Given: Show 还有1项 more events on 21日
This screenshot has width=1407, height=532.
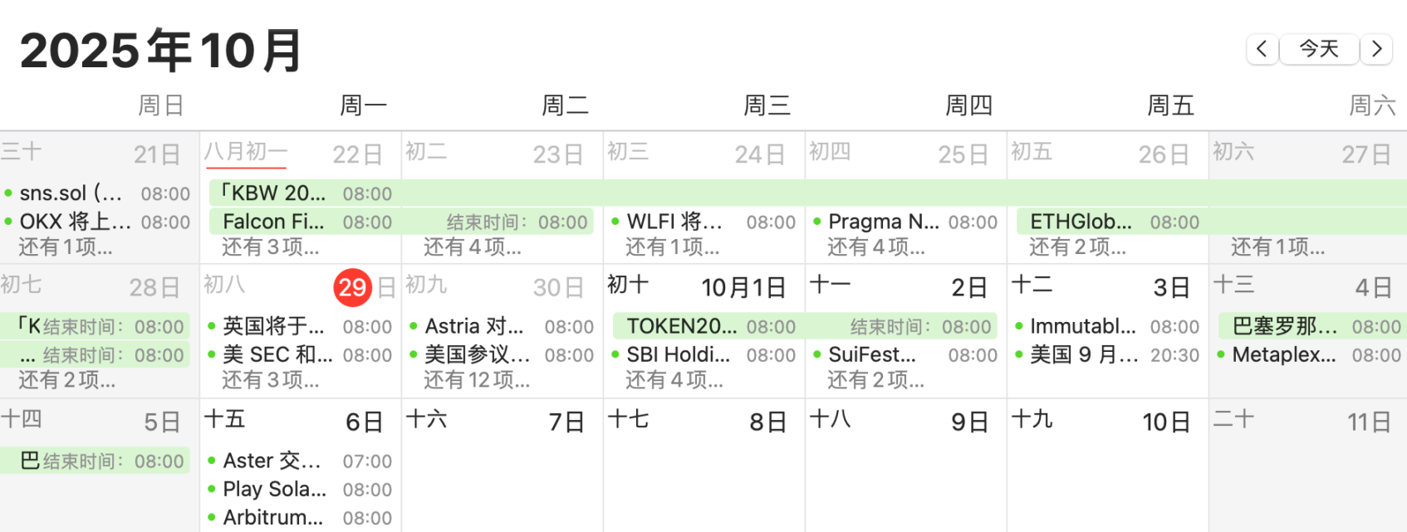Looking at the screenshot, I should (x=66, y=247).
